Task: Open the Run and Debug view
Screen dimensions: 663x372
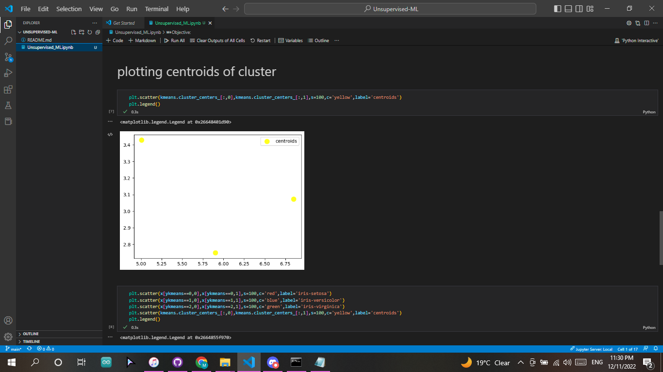Action: coord(7,73)
